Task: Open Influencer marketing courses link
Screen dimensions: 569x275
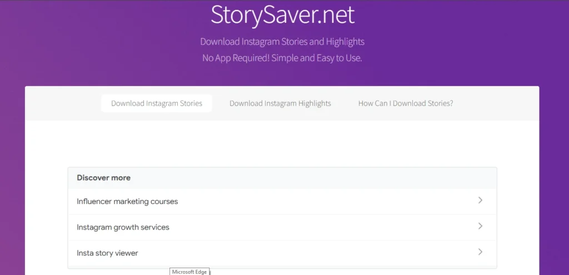Action: [x=282, y=201]
